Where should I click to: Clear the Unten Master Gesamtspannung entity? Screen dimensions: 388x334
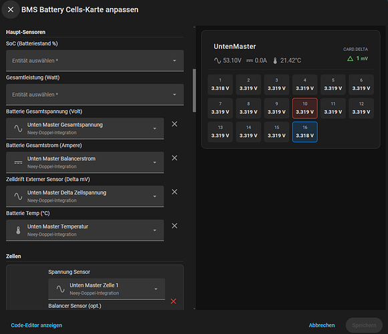pos(174,124)
